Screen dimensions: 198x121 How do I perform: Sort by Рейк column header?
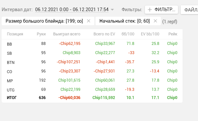173,34
